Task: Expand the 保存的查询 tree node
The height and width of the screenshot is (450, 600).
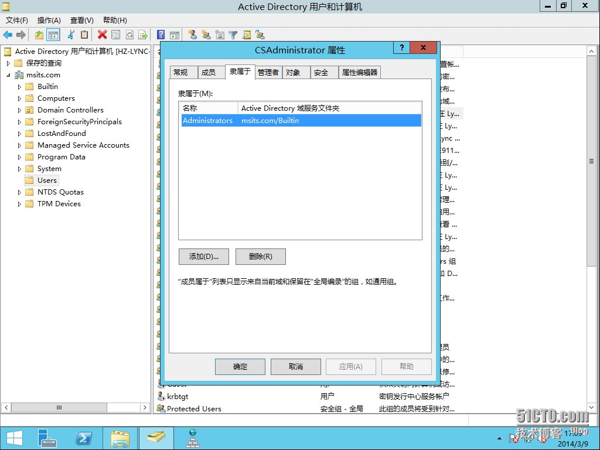Action: 8,63
